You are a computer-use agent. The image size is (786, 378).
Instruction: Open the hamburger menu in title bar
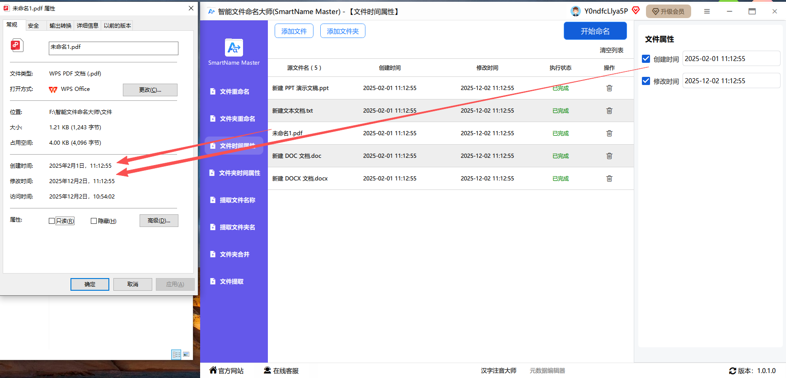(x=706, y=11)
